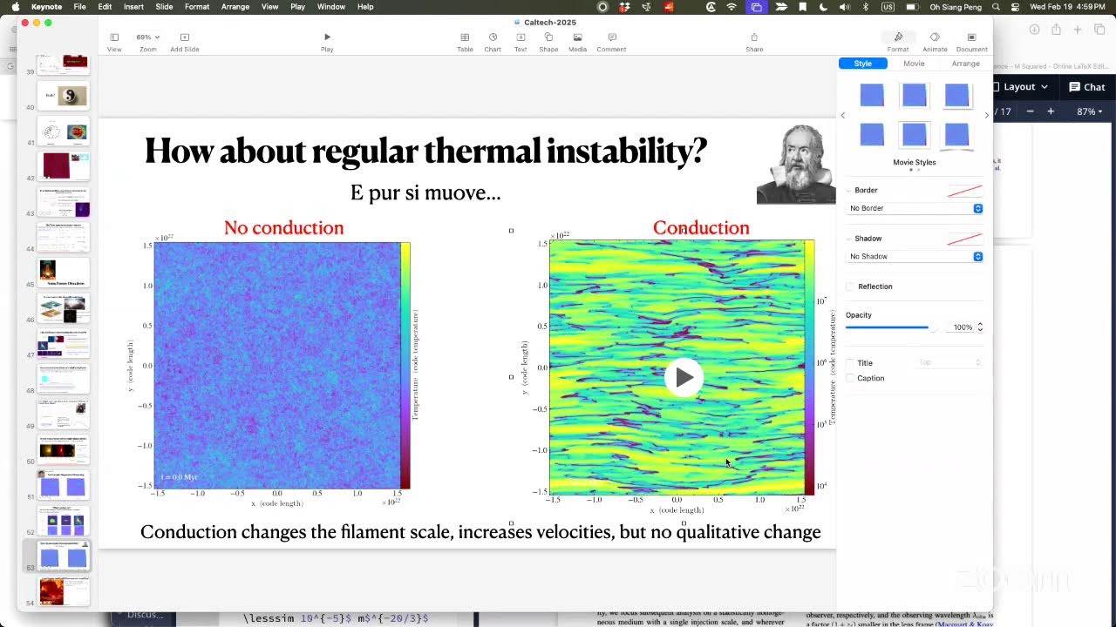Play the Conduction movie on the slide
This screenshot has width=1116, height=627.
click(x=684, y=378)
